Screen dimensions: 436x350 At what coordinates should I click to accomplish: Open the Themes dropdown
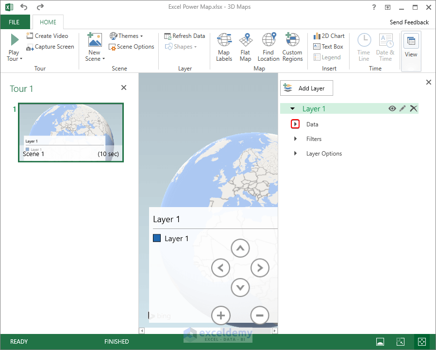pyautogui.click(x=126, y=36)
